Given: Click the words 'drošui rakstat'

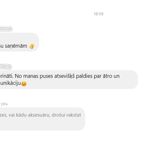Looking at the screenshot, I should pos(66,115).
